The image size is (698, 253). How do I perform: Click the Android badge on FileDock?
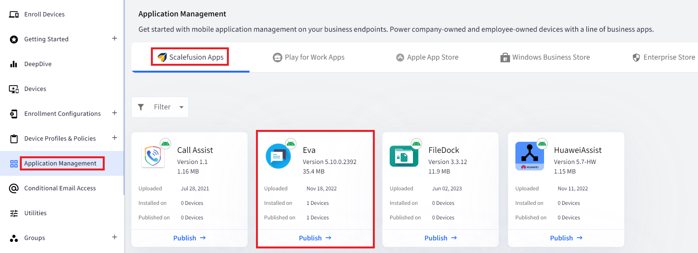tap(416, 144)
